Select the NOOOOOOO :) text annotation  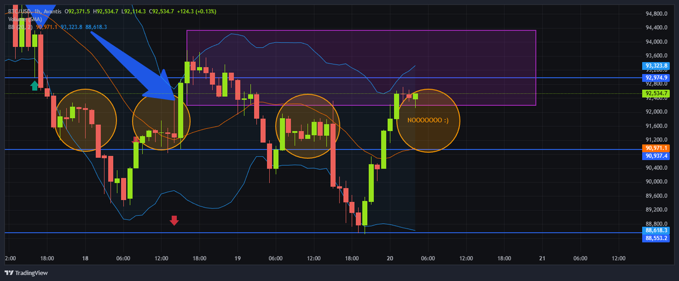(428, 120)
